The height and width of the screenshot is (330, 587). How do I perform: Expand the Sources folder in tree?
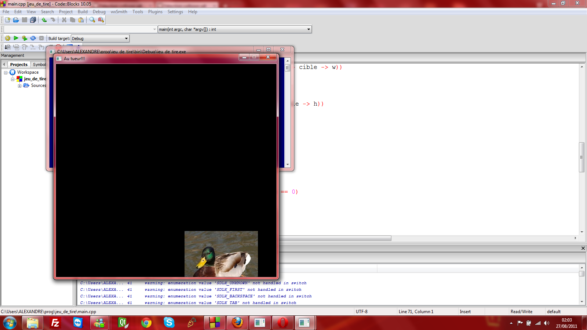[19, 86]
